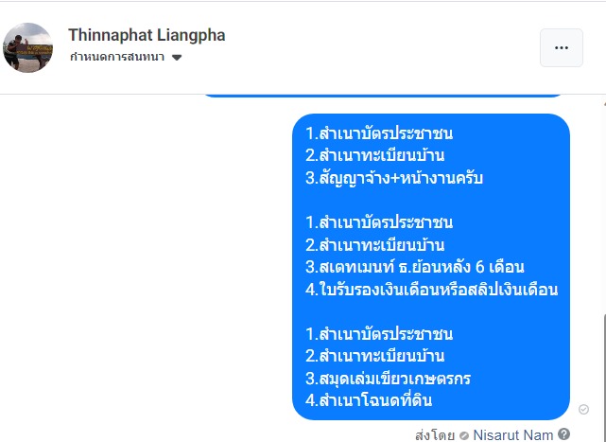
Task: Click the line ใบรับรองเงินเดือนหรือสลิปเงินเดือน
Action: point(431,290)
